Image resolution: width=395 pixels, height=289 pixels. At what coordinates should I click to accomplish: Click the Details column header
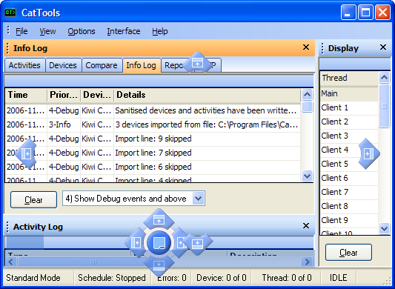[x=207, y=95]
